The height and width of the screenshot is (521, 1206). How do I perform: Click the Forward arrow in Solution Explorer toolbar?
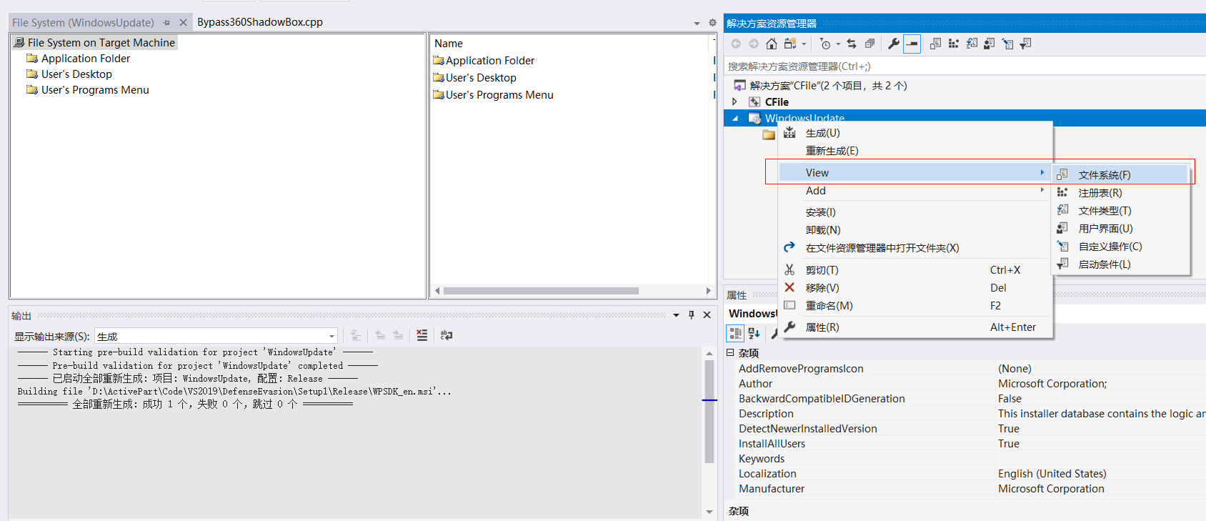click(x=754, y=44)
